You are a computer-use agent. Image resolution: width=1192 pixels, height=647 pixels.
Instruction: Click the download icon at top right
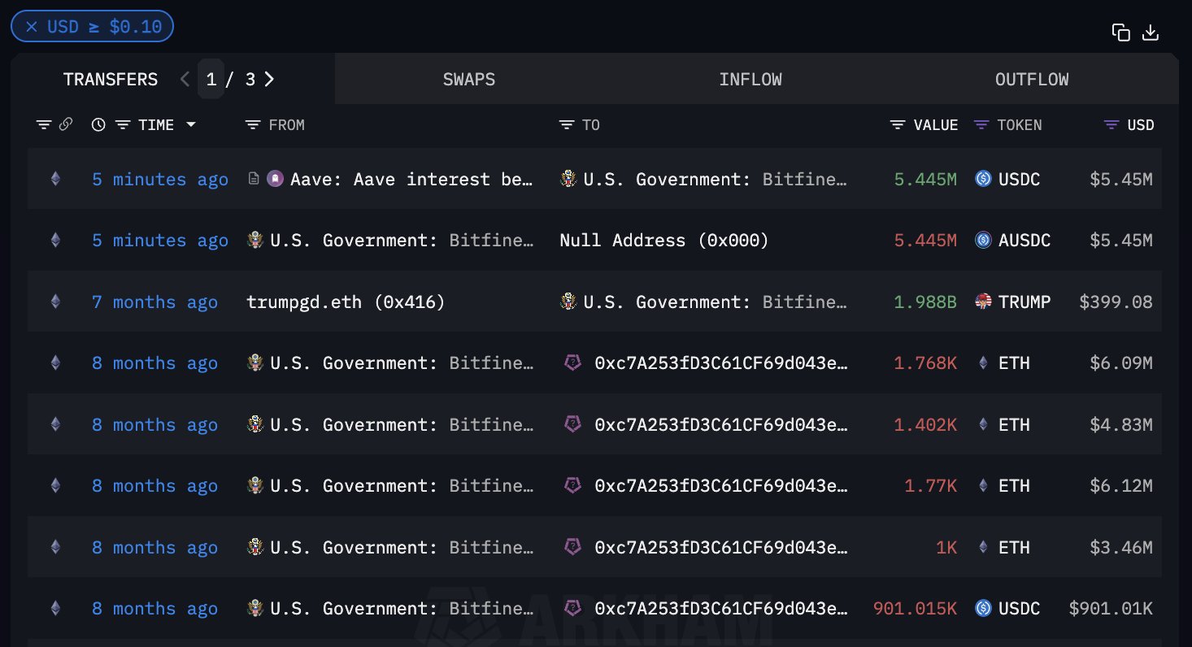pos(1151,33)
